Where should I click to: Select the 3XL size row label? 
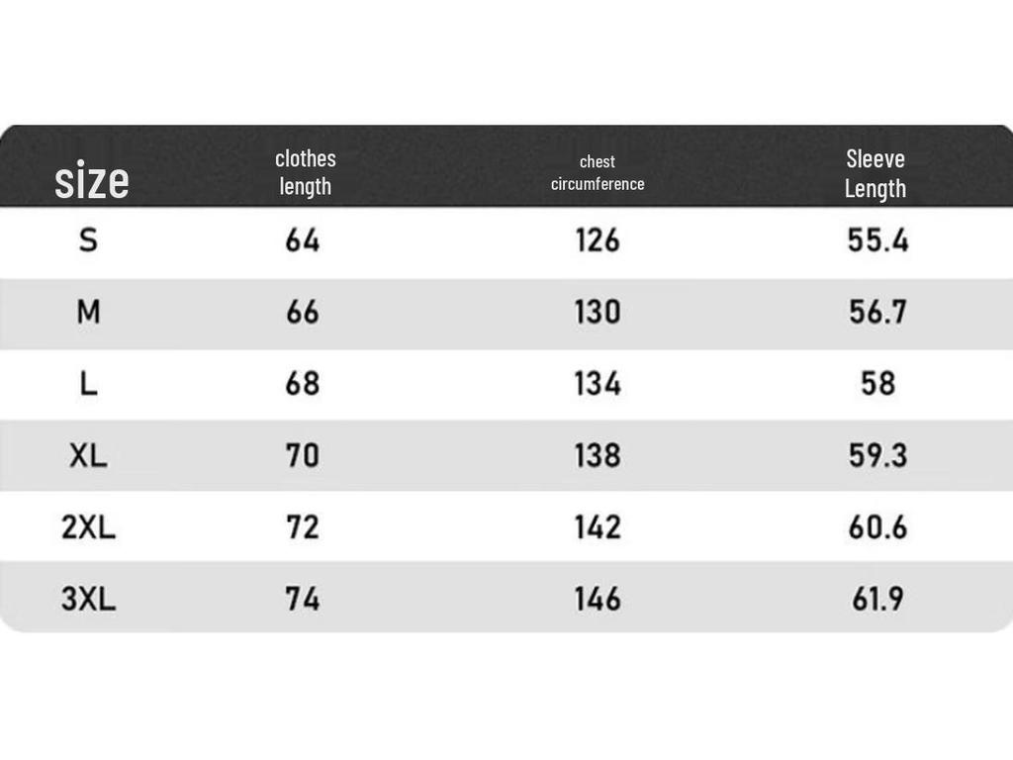88,599
